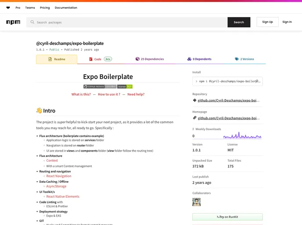The image size is (302, 225).
Task: Open the Pricing menu item
Action: [x=45, y=8]
